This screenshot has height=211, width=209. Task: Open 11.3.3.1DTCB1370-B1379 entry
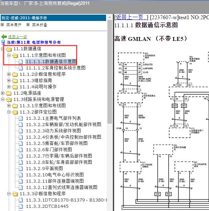tap(66, 200)
